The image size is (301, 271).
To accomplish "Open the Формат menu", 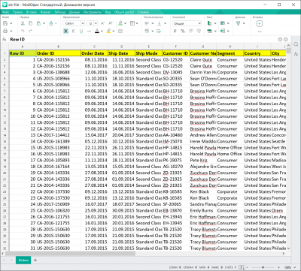I will point(45,12).
